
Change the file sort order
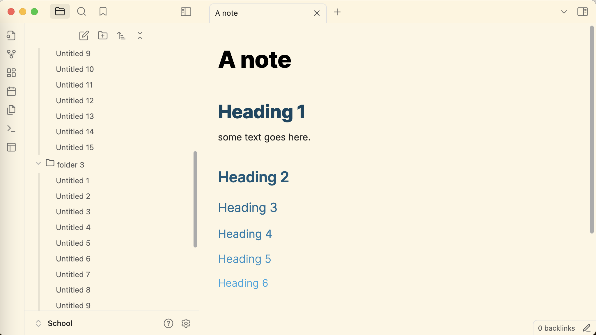(121, 35)
